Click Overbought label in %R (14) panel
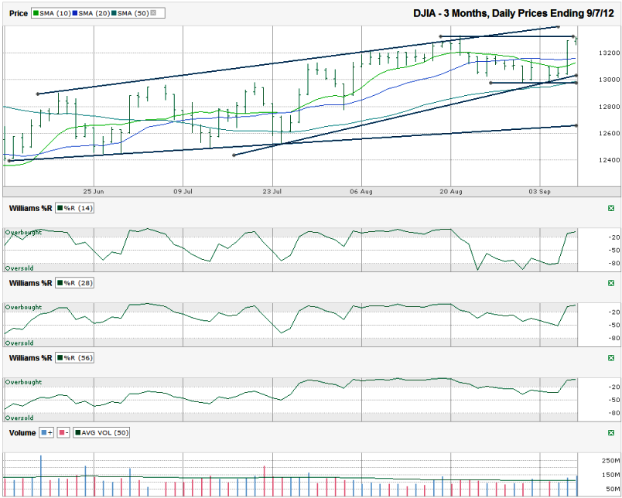The width and height of the screenshot is (622, 498). (23, 232)
